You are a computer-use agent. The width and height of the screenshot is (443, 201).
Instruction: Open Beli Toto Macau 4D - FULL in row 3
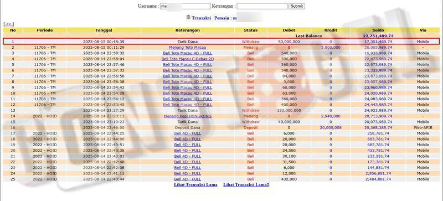[x=188, y=53]
